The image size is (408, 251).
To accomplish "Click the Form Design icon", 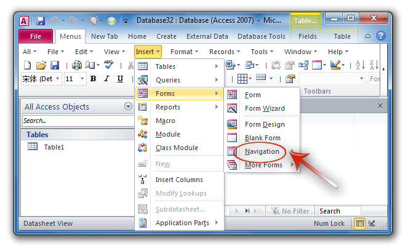I will [x=232, y=124].
